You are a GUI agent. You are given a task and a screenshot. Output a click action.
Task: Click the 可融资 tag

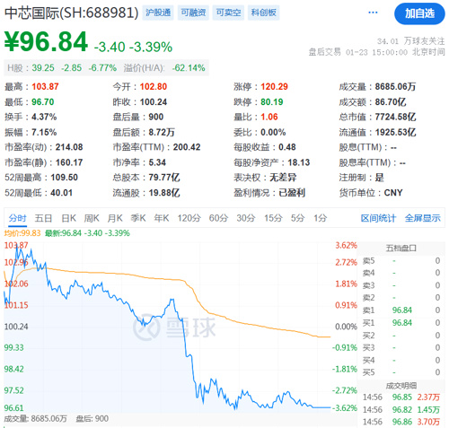[x=193, y=13]
